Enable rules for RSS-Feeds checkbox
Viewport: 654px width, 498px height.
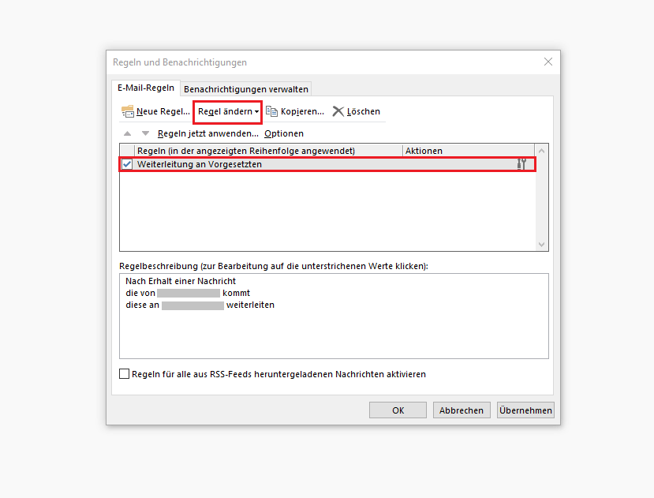125,373
